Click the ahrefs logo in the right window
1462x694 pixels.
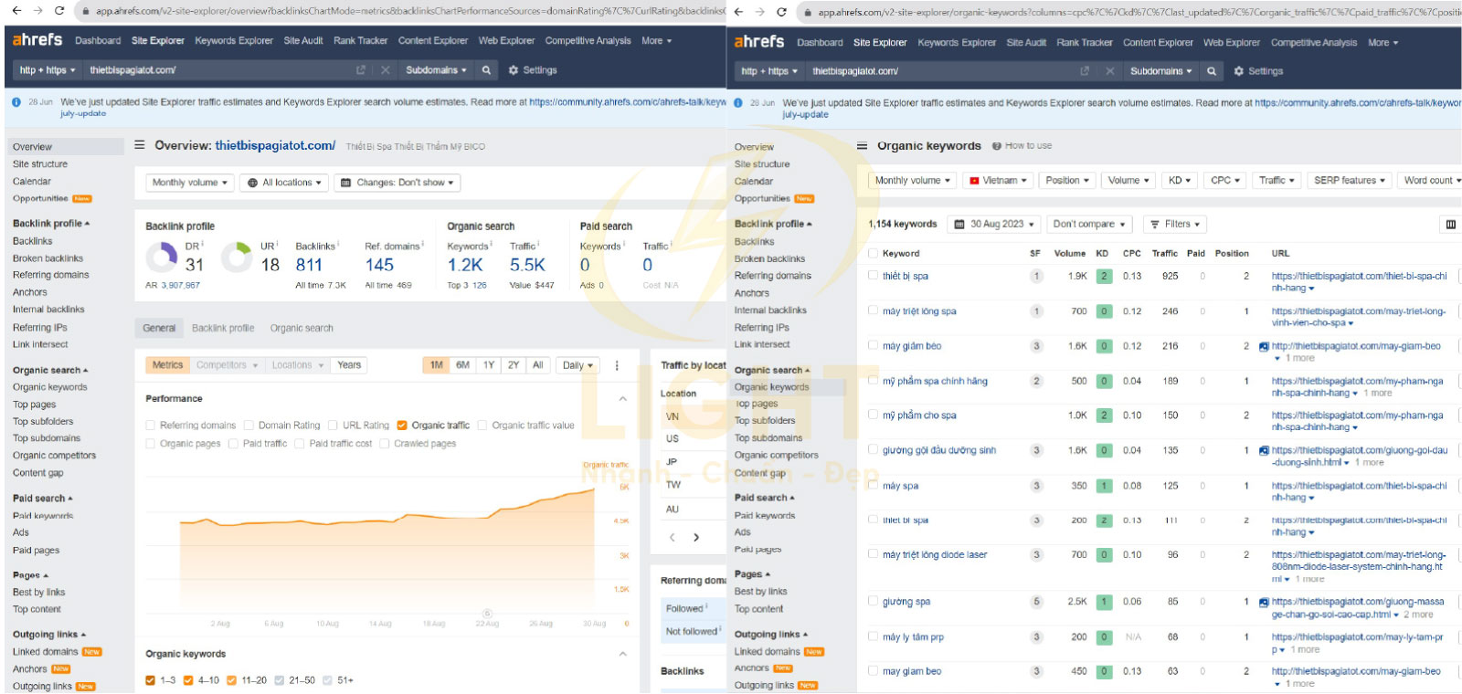[759, 42]
